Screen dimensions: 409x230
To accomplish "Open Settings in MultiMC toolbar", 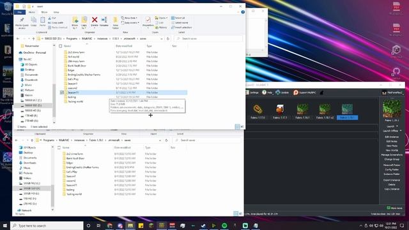I will pyautogui.click(x=252, y=93).
